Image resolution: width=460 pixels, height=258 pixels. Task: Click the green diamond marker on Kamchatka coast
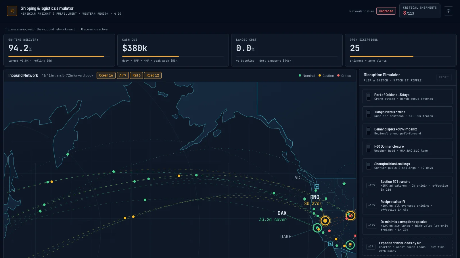(x=68, y=154)
